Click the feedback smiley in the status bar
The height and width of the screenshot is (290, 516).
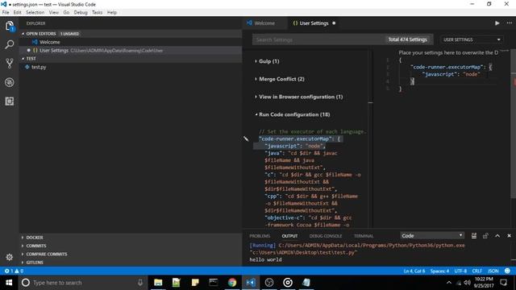coord(507,271)
